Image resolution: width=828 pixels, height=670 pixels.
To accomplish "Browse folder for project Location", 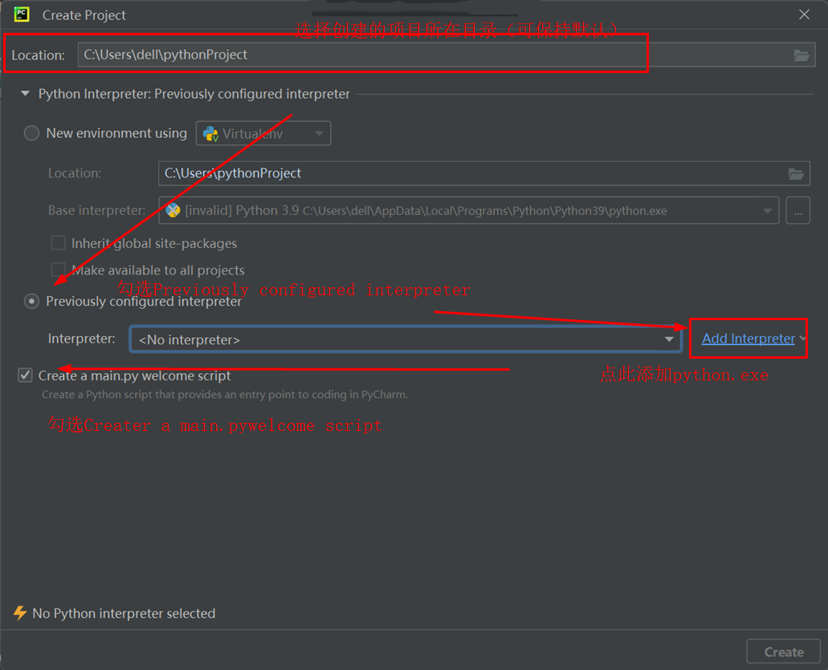I will click(x=801, y=55).
